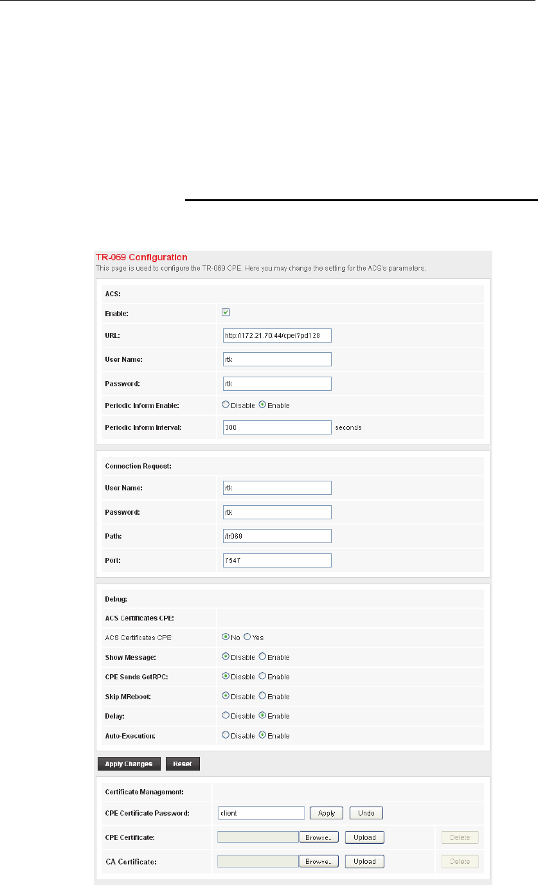Screen dimensions: 538x885
Task: Upload the CA Certificate
Action: (364, 861)
